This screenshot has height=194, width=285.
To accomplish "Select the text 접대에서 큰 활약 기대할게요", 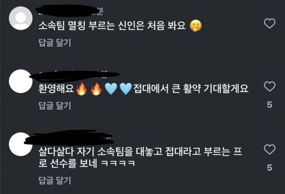I will tap(191, 89).
